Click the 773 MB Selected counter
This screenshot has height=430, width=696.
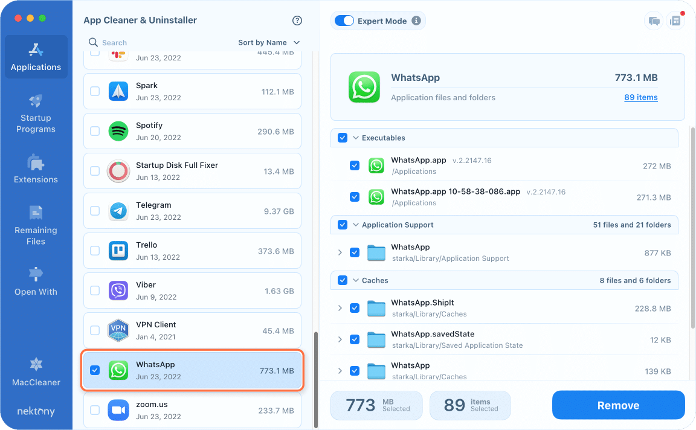point(376,405)
